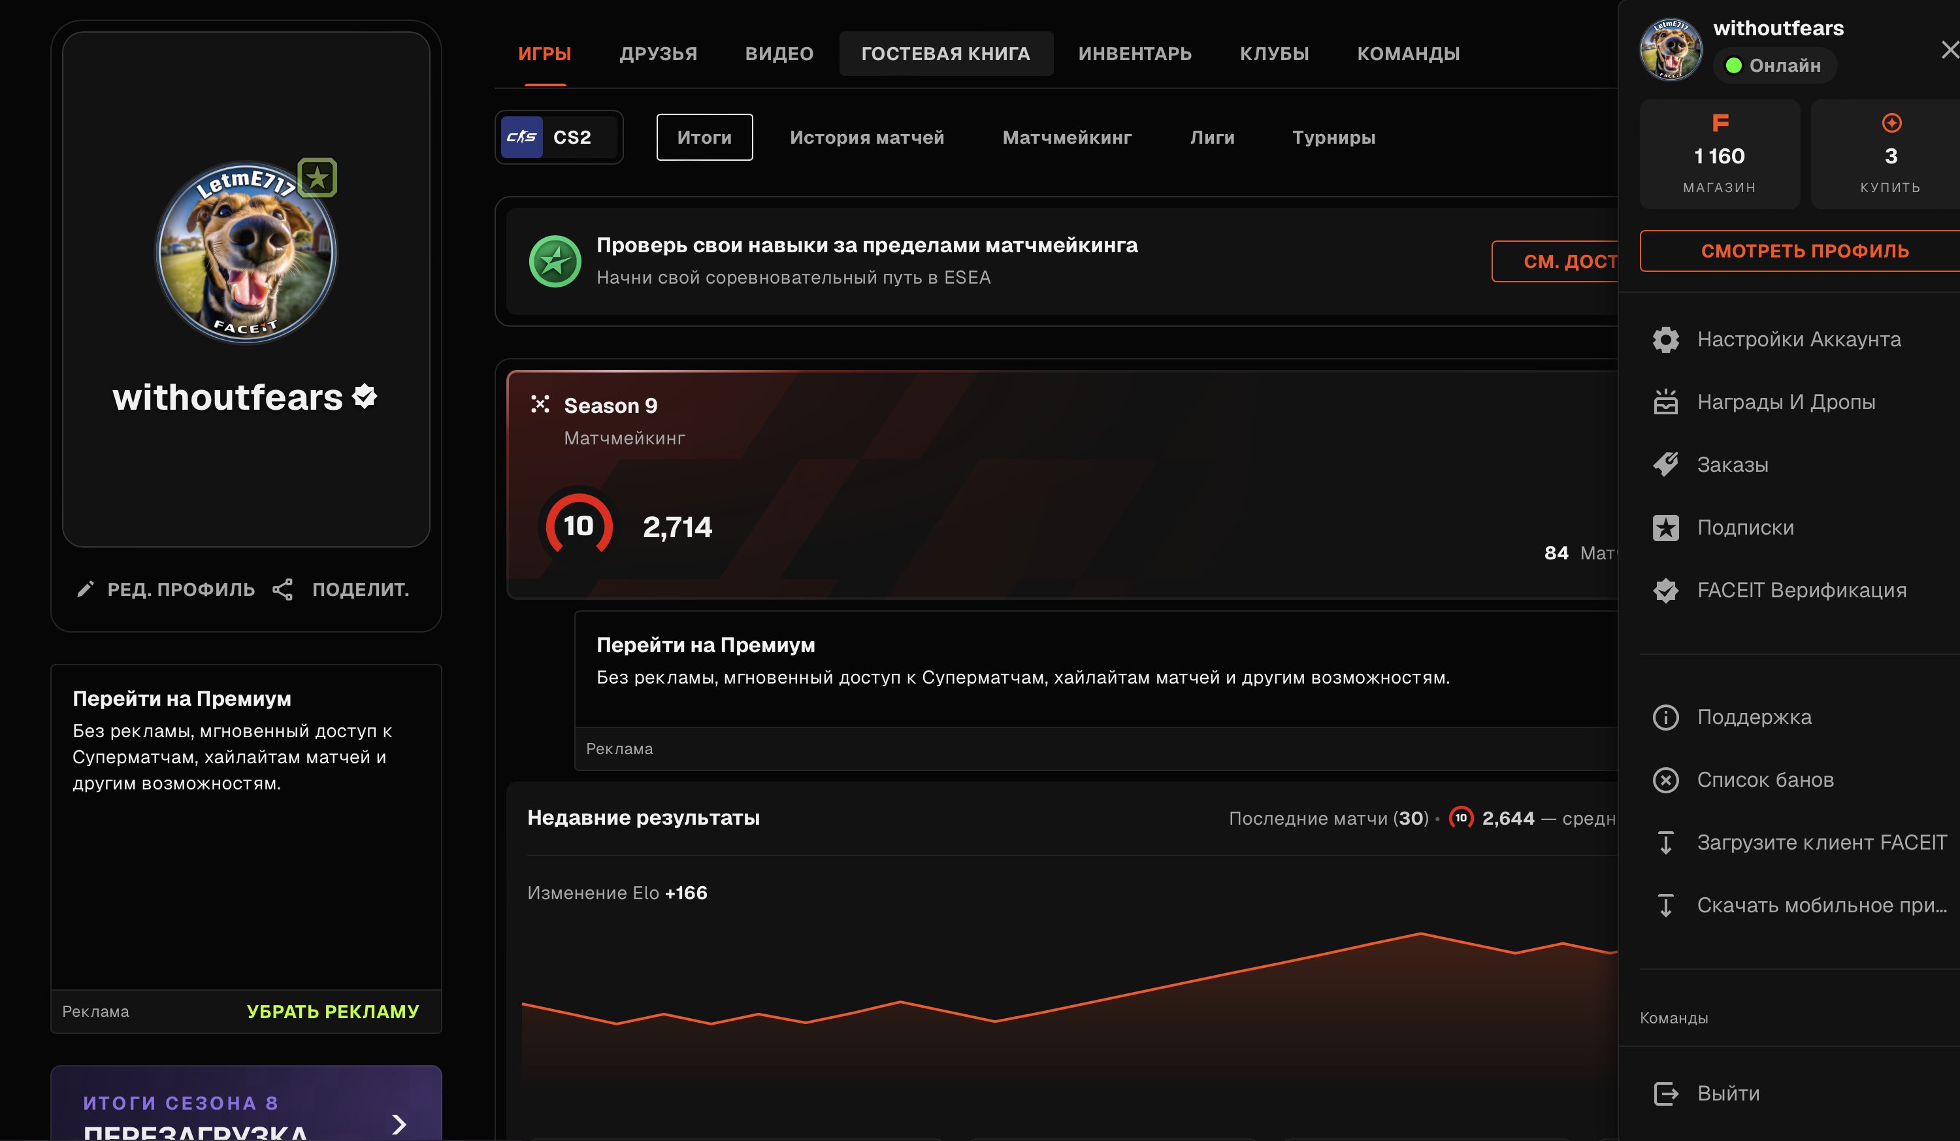Screen dimensions: 1960x1141
Task: Open the CS2 game selector
Action: pyautogui.click(x=559, y=137)
